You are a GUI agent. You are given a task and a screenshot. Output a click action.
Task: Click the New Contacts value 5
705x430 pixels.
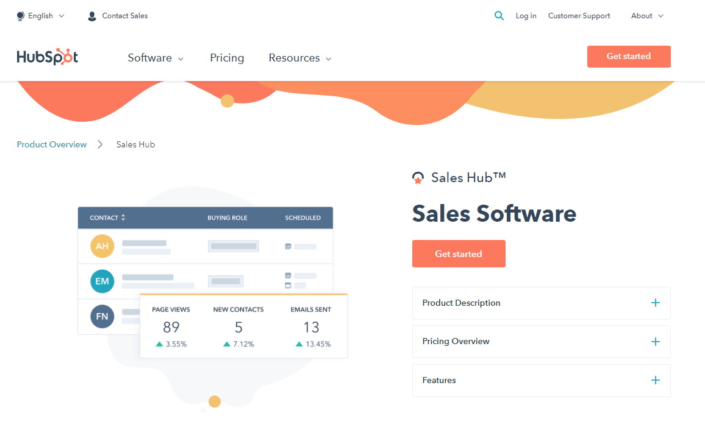(238, 327)
